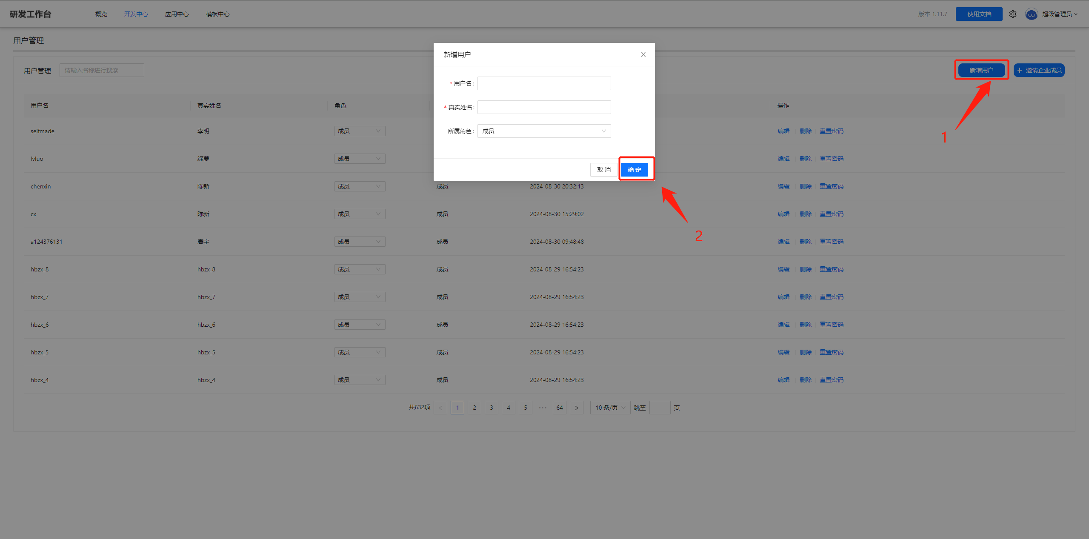Open 开发中心 menu item
The height and width of the screenshot is (539, 1089).
click(x=136, y=14)
